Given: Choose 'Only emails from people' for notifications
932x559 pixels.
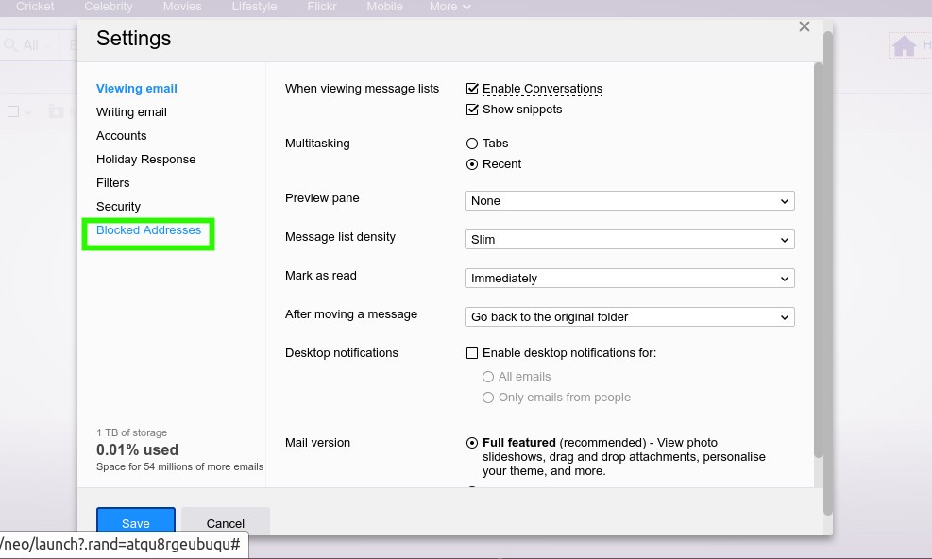Looking at the screenshot, I should pos(488,397).
